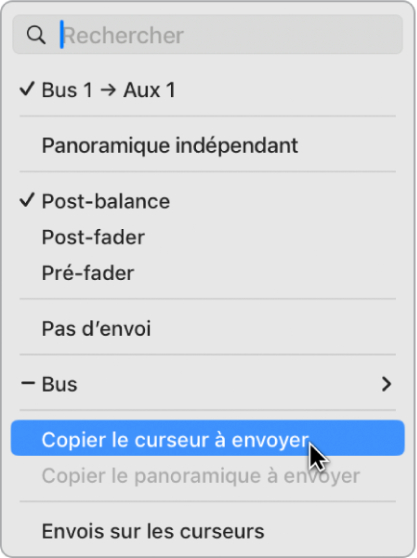Choose Pas d'envoi to remove send
Image resolution: width=417 pixels, height=558 pixels.
pos(208,328)
